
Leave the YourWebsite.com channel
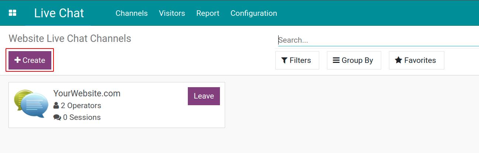coord(204,96)
